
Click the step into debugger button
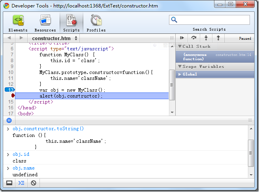(x=206, y=38)
